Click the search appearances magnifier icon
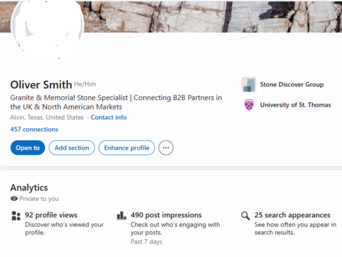 (245, 216)
